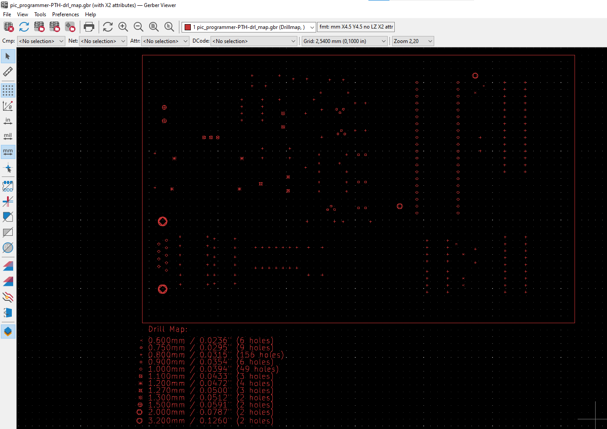Click the 0.900mm 6 holes legend row
This screenshot has height=429, width=607.
[206, 362]
